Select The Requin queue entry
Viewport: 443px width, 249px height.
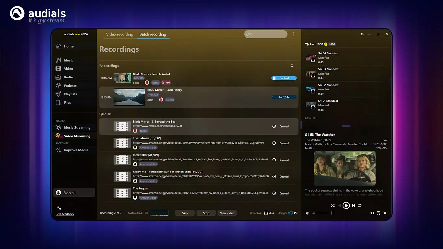[x=198, y=193]
